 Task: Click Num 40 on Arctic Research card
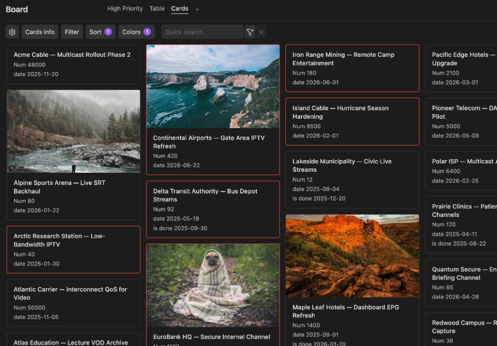(x=24, y=254)
